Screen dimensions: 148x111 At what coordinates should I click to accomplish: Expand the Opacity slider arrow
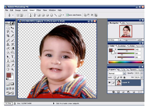point(141,73)
